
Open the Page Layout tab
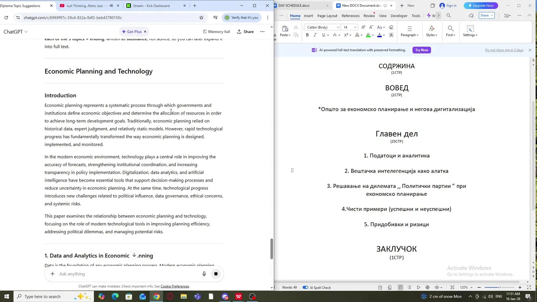tap(327, 16)
